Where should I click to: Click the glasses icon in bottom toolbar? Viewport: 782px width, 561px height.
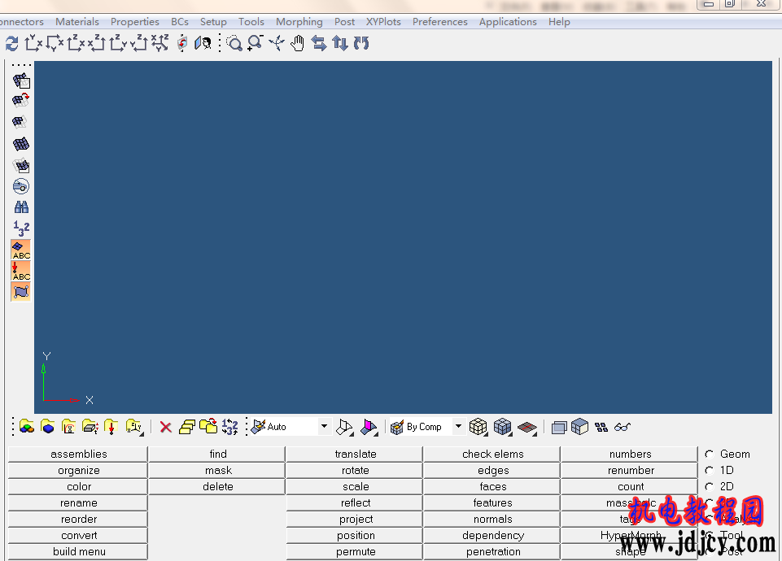tap(623, 427)
